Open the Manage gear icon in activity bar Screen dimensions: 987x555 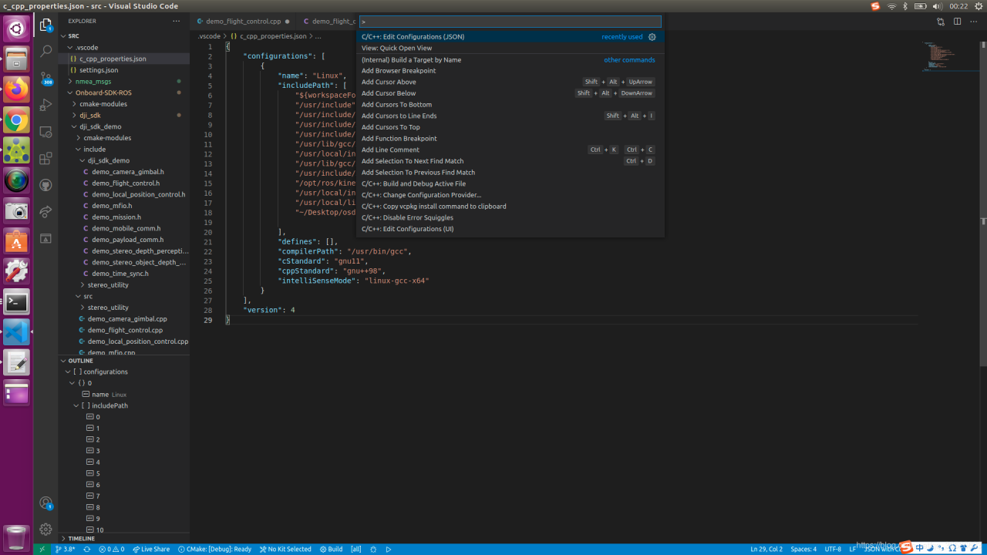coord(45,530)
